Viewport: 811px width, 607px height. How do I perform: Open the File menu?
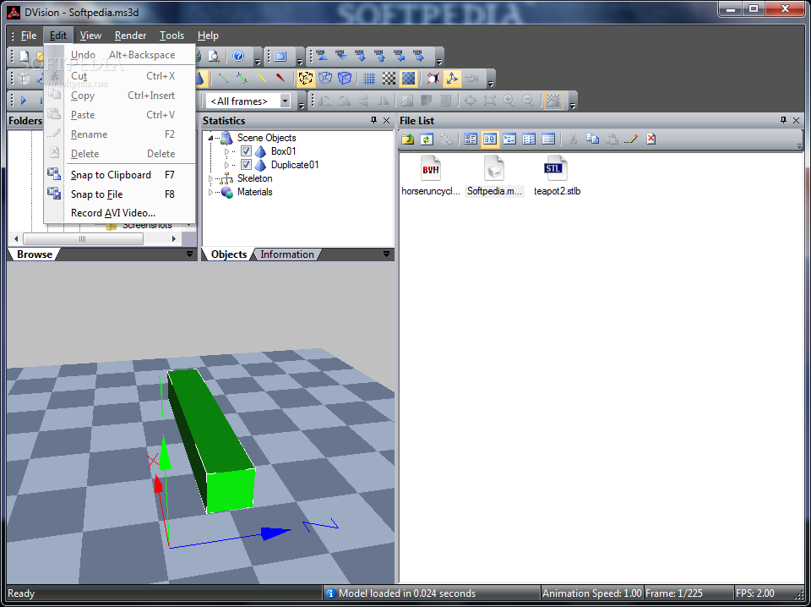click(29, 36)
